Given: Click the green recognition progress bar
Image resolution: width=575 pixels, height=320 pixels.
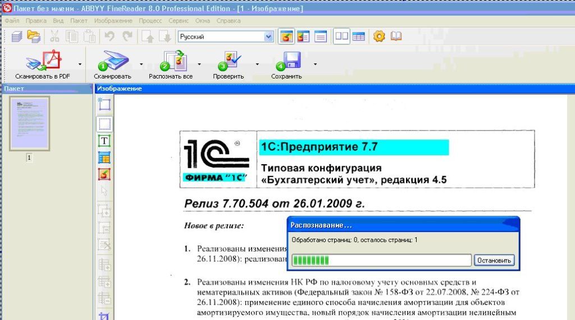Looking at the screenshot, I should (x=381, y=260).
